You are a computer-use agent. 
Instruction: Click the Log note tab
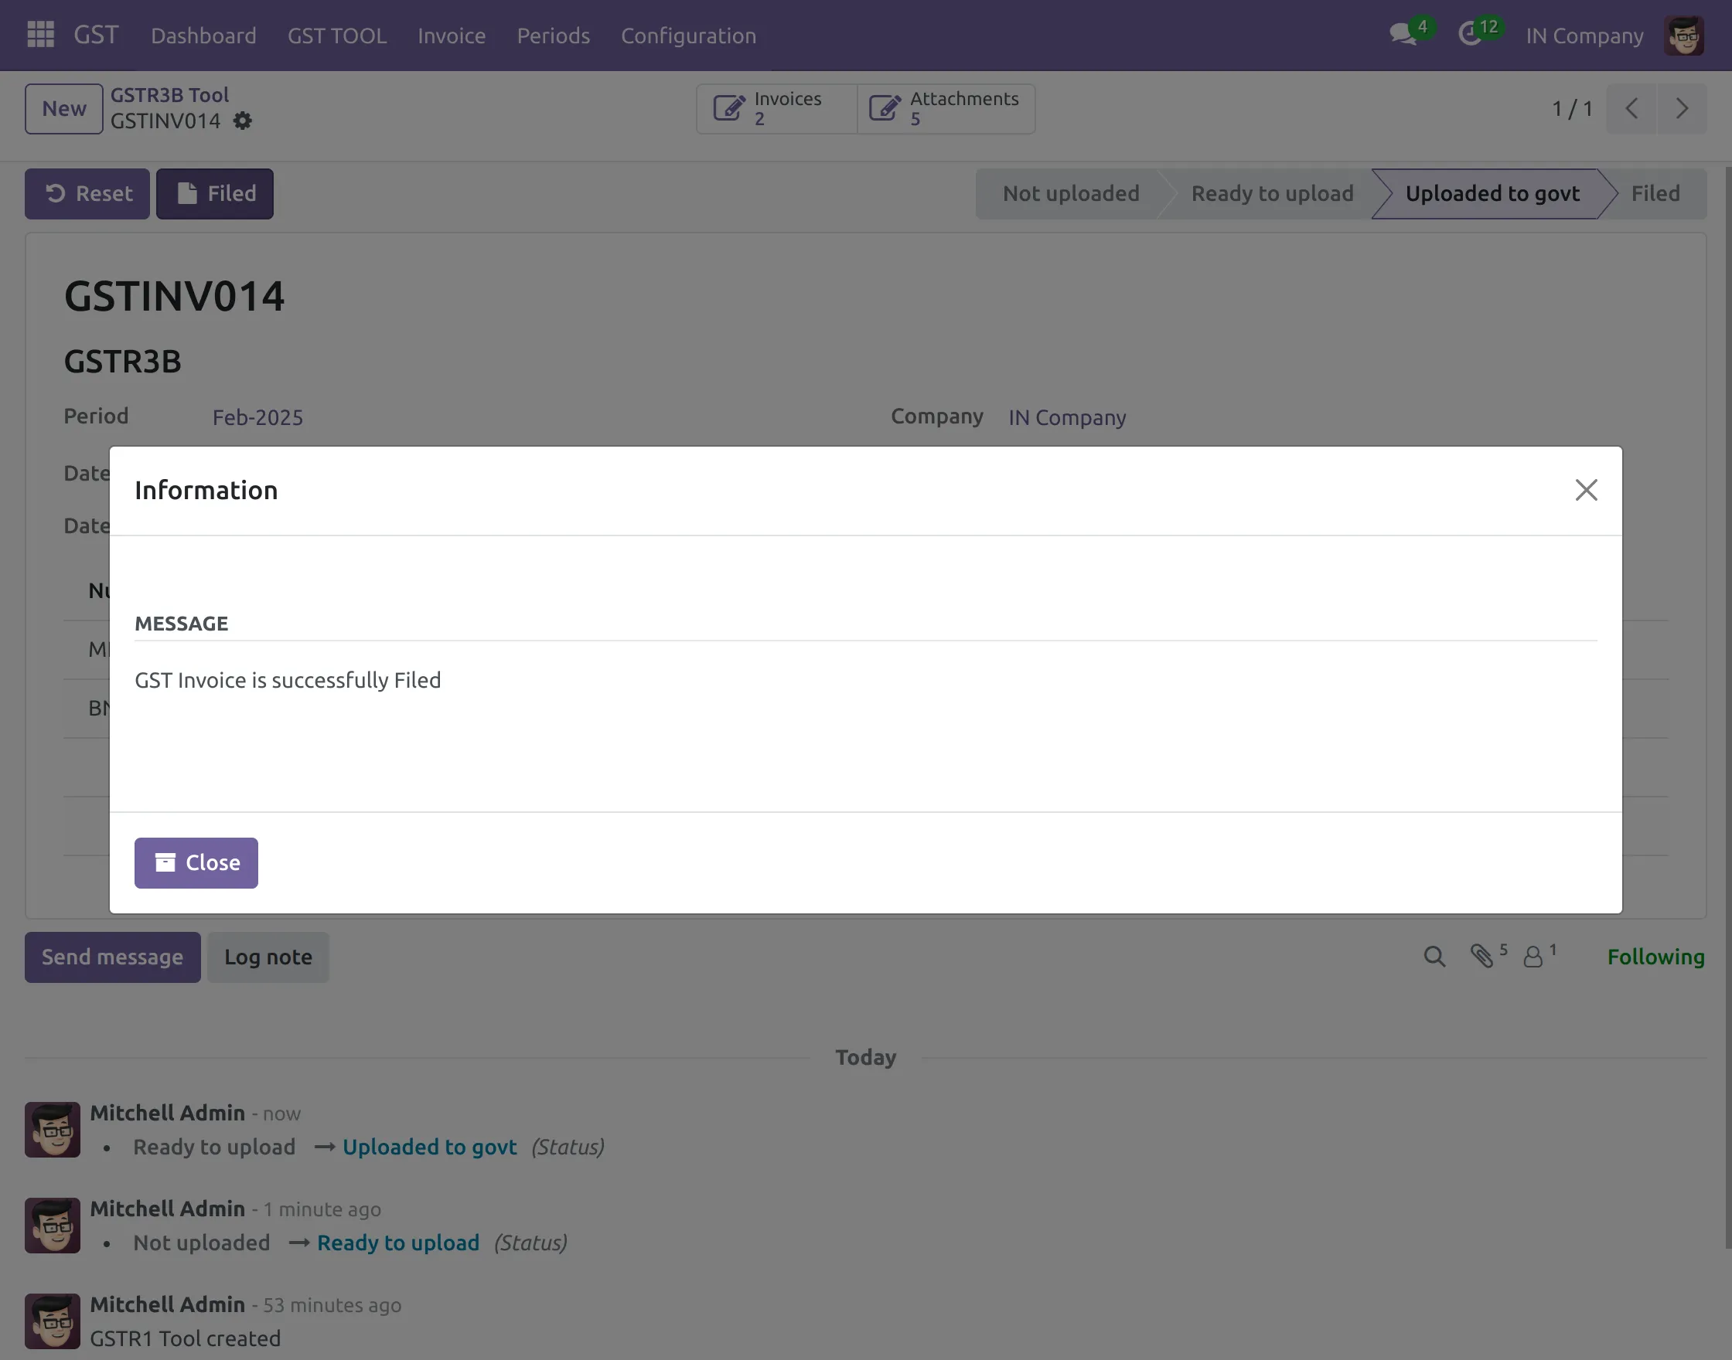(x=268, y=957)
